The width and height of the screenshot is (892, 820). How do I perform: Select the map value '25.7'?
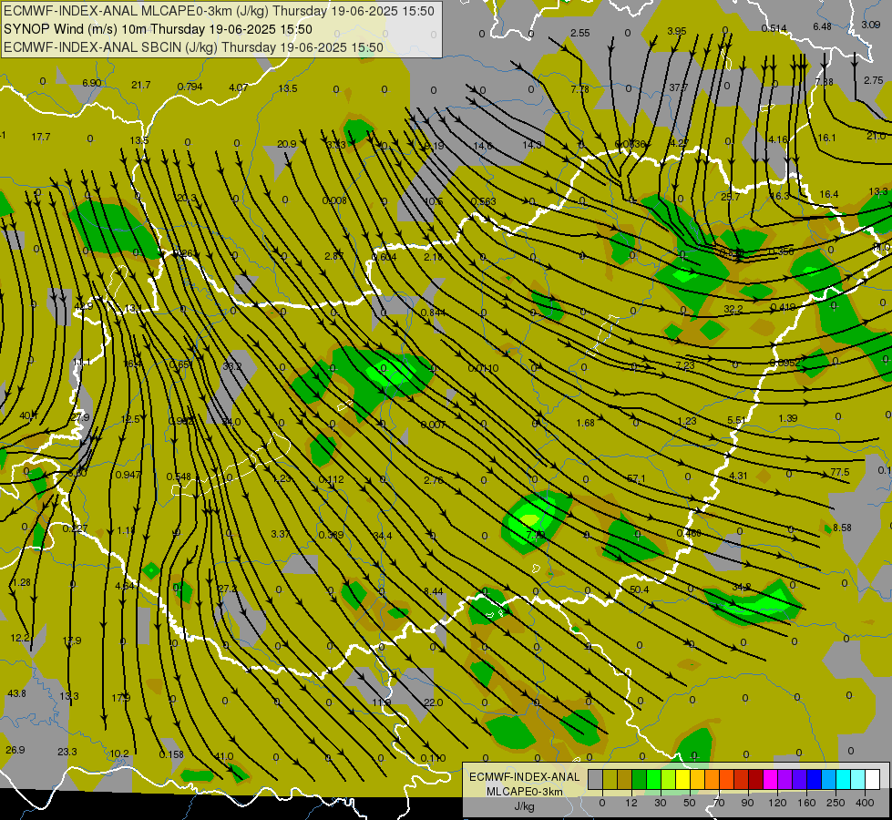pos(731,197)
